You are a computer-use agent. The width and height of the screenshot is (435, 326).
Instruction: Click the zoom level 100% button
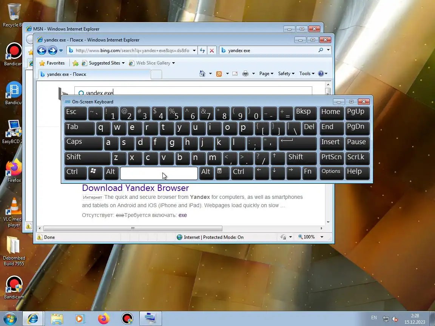point(307,237)
